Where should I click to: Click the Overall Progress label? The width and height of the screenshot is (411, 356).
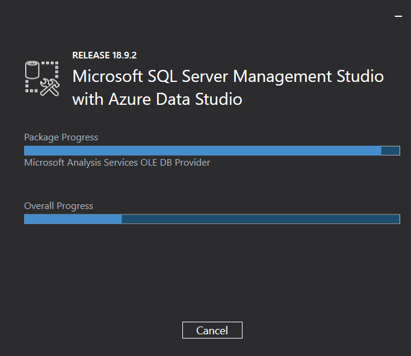pyautogui.click(x=58, y=206)
